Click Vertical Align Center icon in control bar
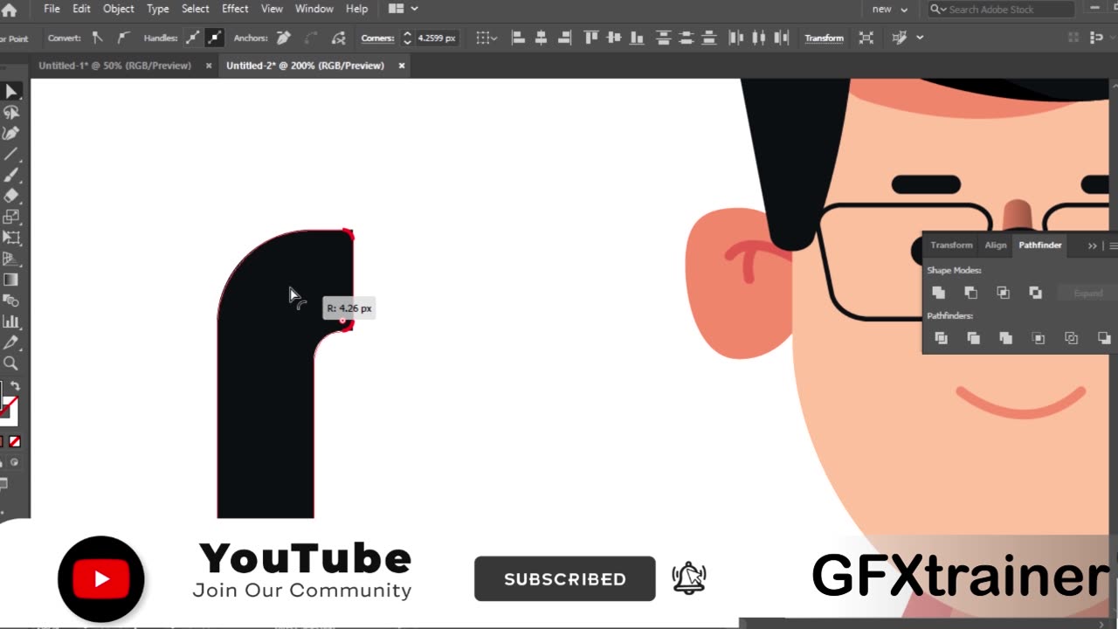 614,38
